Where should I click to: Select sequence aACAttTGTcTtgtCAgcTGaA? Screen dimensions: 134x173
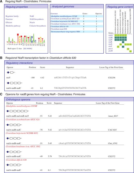pos(70,78)
